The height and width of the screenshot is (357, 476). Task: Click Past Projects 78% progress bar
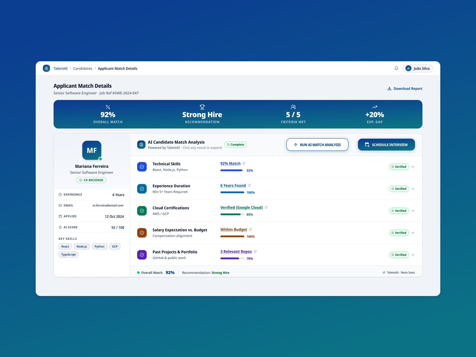[232, 259]
